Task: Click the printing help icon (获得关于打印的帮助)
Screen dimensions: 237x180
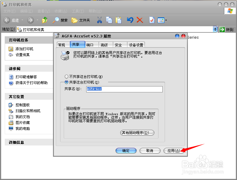Action: [11, 83]
